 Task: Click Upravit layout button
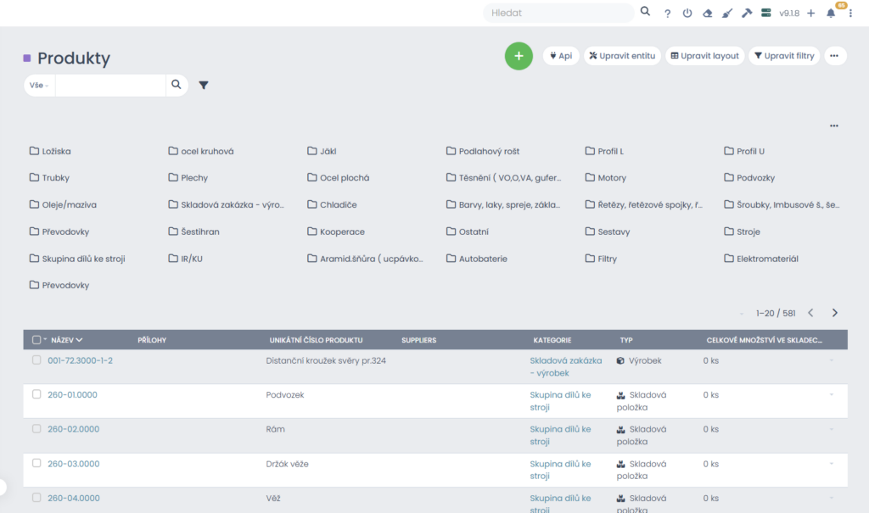pyautogui.click(x=704, y=56)
